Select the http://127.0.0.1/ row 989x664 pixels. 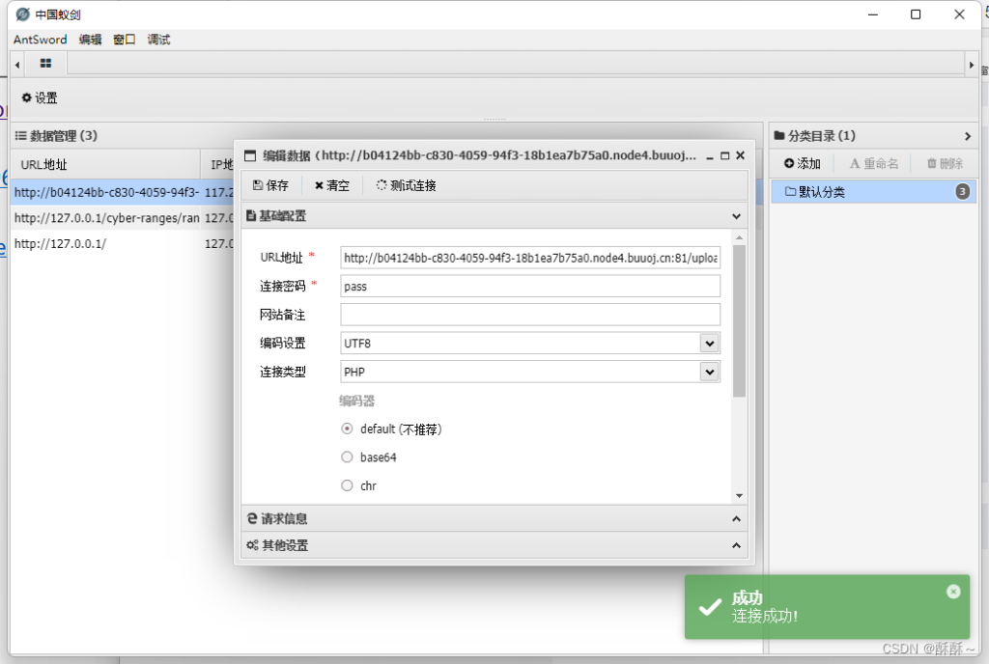click(123, 243)
